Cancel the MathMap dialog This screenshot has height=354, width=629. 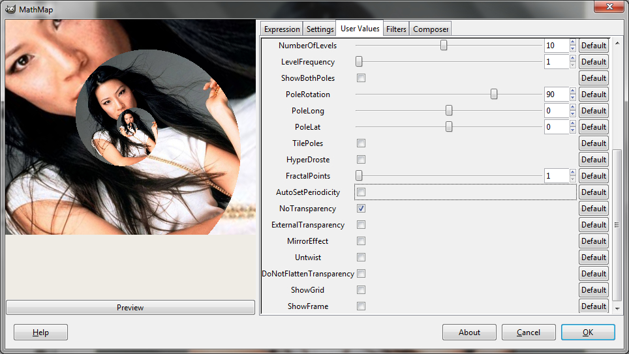pyautogui.click(x=529, y=332)
